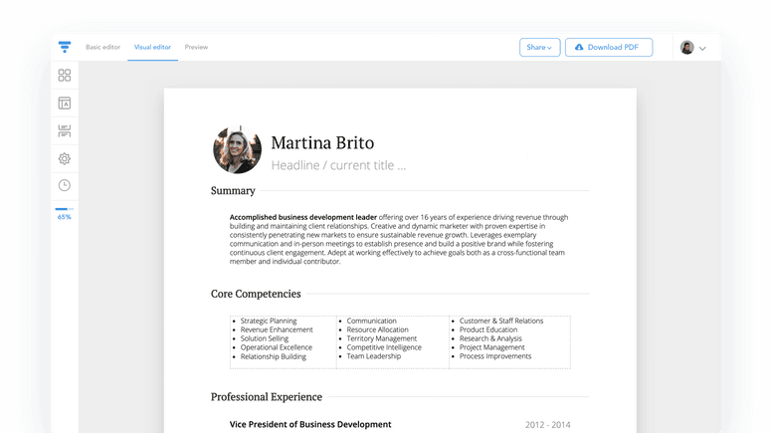Screen dimensions: 772x433
Task: Click the 65% resume completeness progress bar
Action: tap(64, 209)
